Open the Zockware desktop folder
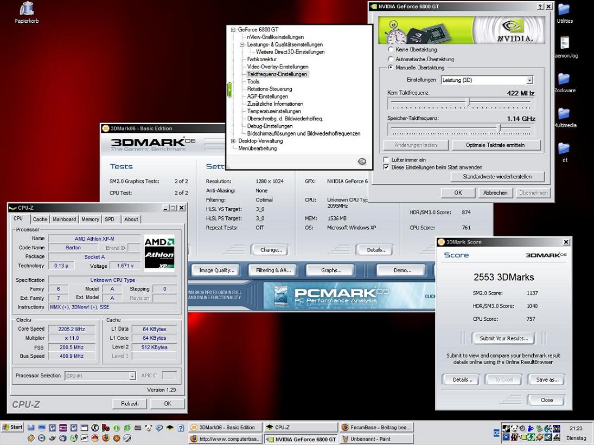 click(x=565, y=82)
